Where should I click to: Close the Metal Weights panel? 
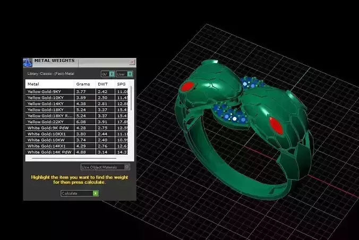click(132, 62)
